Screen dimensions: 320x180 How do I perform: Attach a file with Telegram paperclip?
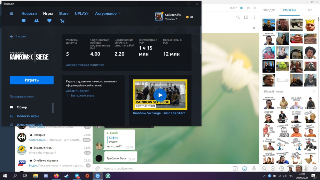[x=98, y=168]
